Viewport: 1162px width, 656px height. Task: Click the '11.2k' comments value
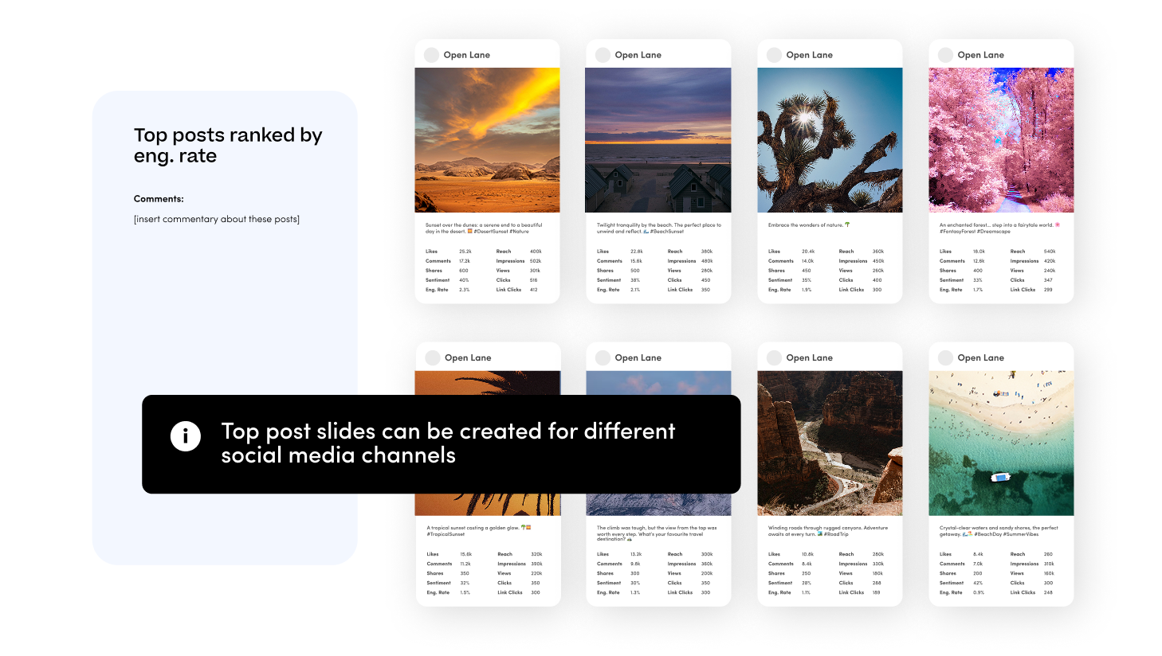[x=465, y=564]
